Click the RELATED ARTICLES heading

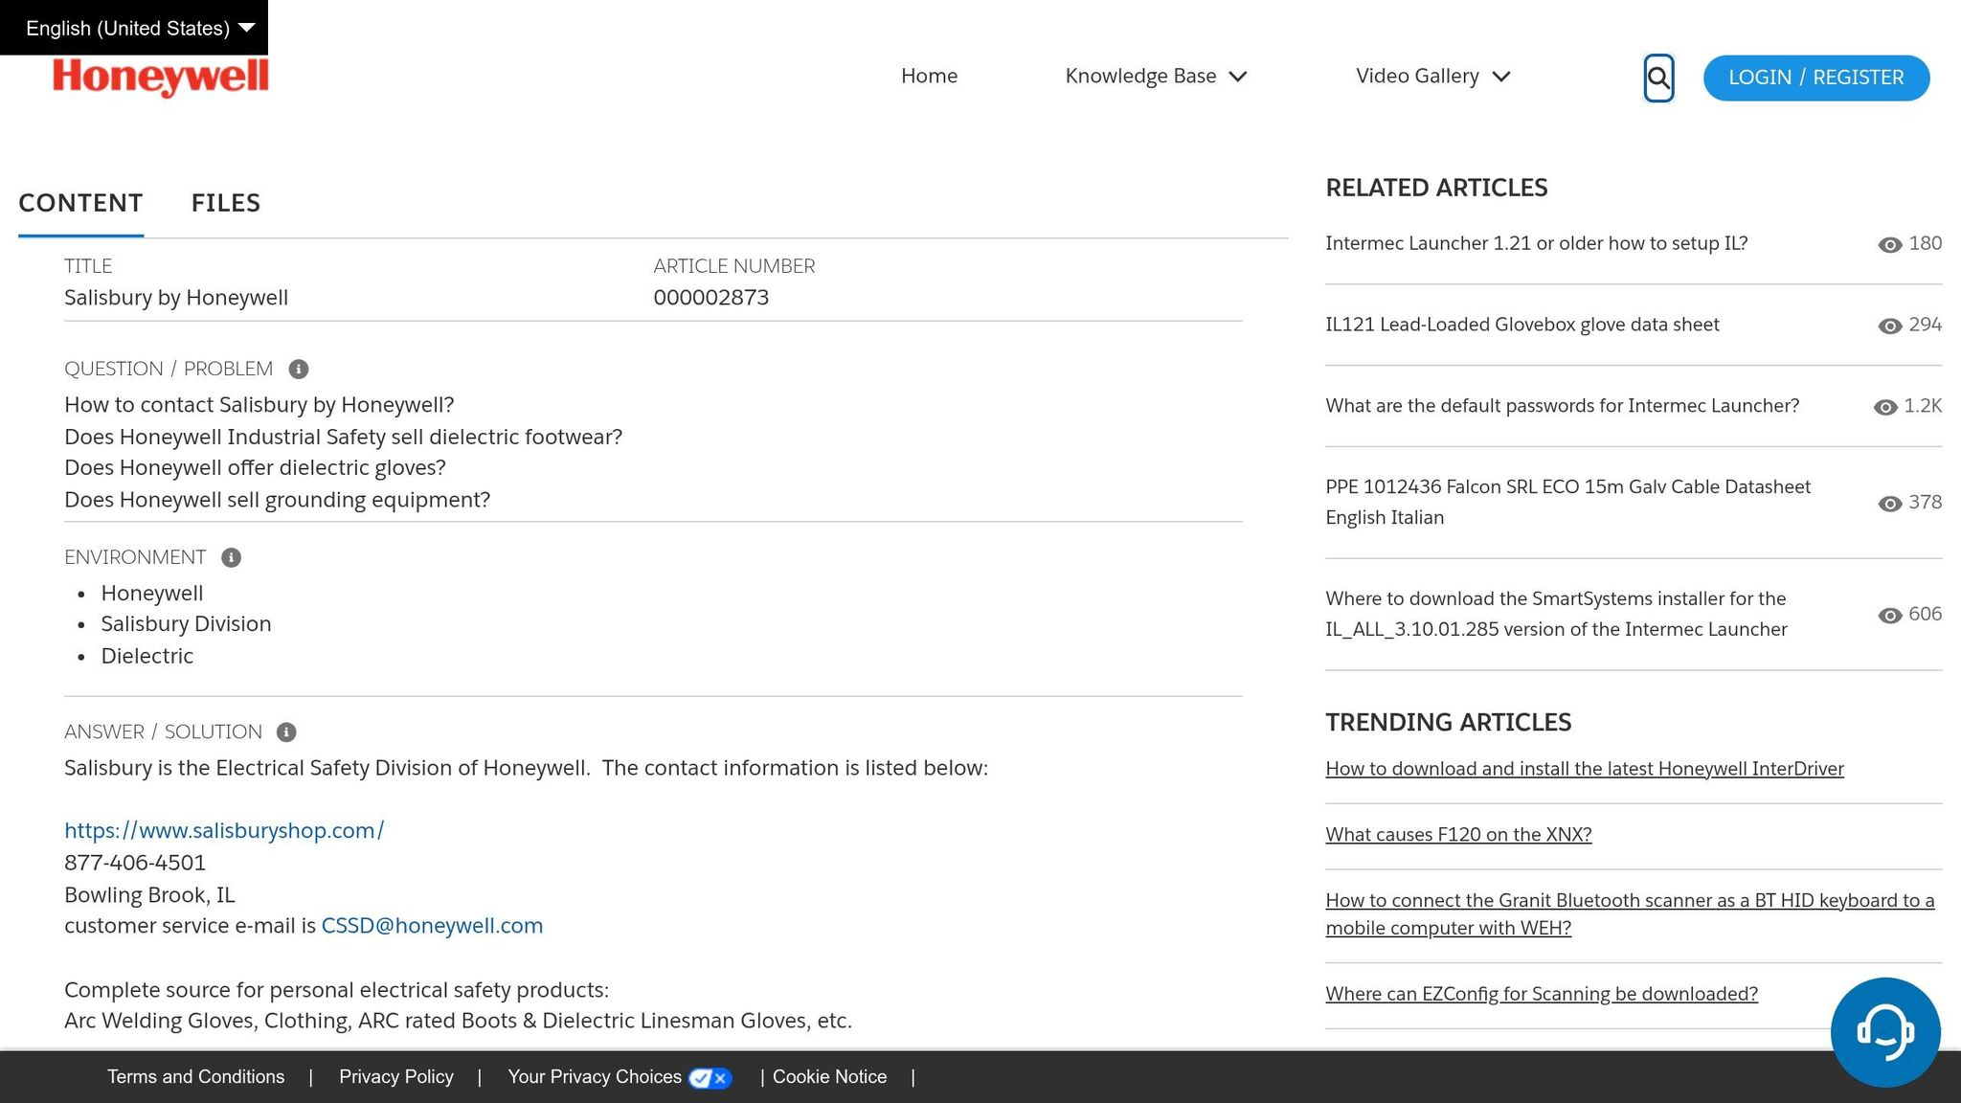(x=1436, y=188)
